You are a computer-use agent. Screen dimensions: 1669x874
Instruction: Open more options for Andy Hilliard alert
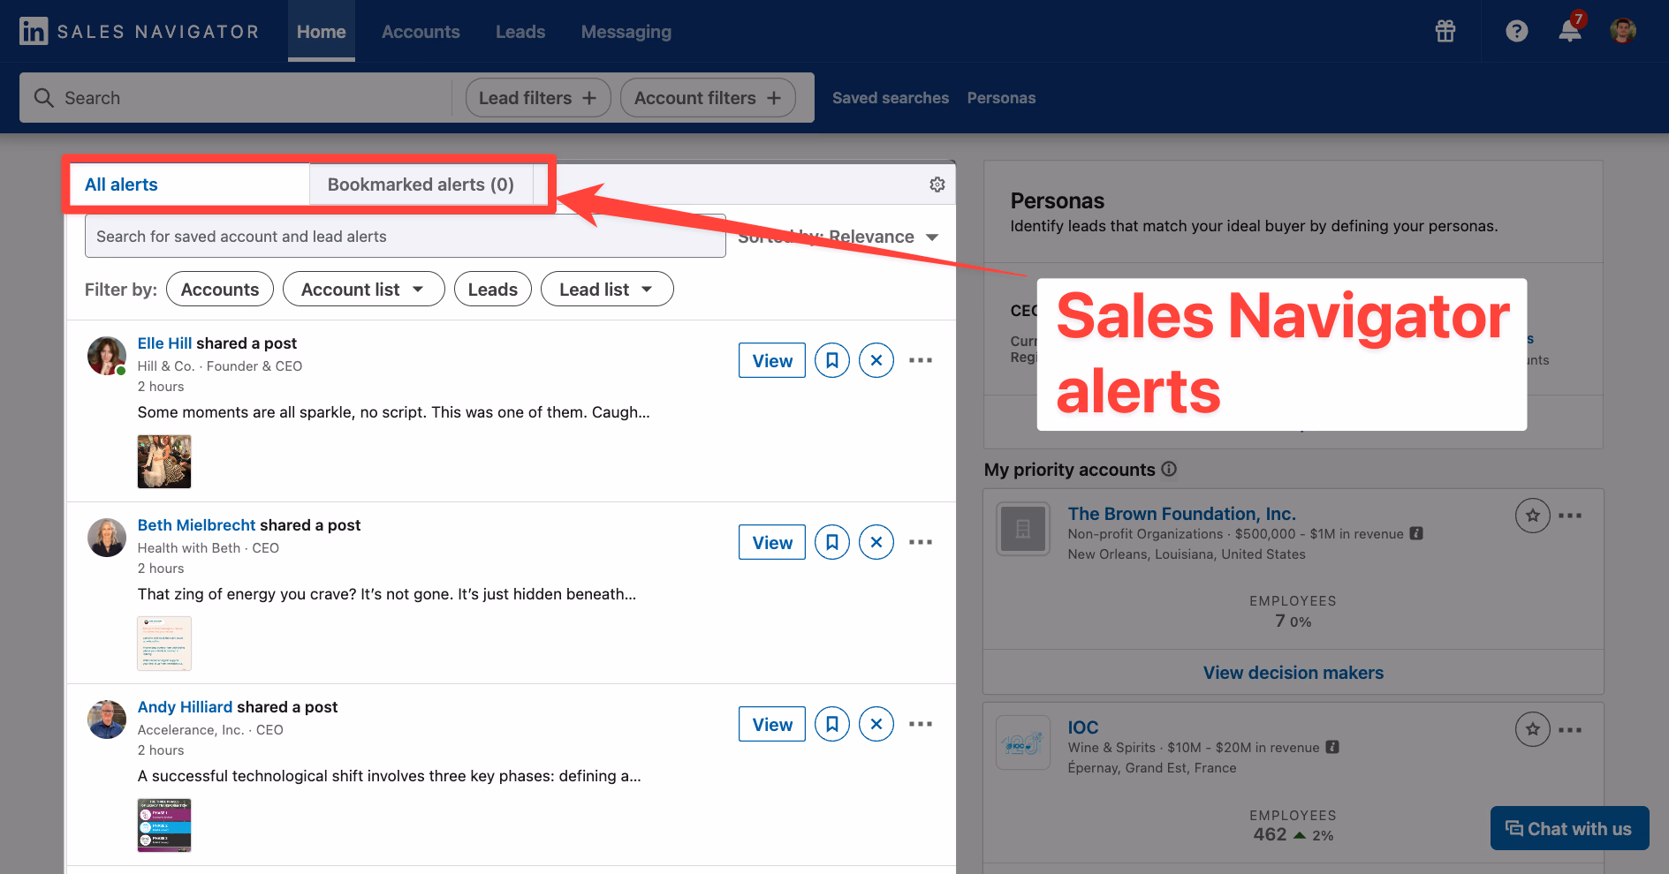point(921,724)
